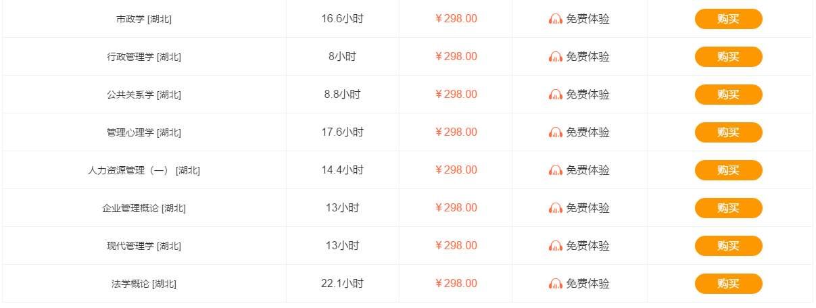The image size is (816, 308).
Task: Purchase the 管理心理学 [湖北] course
Action: (x=729, y=132)
